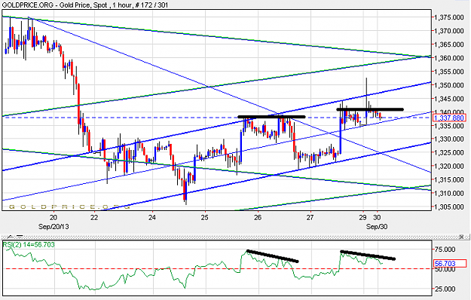
Task: Close the RSI indicator panel
Action: tap(461, 237)
